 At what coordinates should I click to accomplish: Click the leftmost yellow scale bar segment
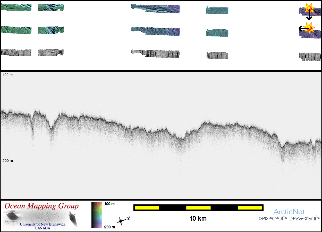click(x=147, y=208)
